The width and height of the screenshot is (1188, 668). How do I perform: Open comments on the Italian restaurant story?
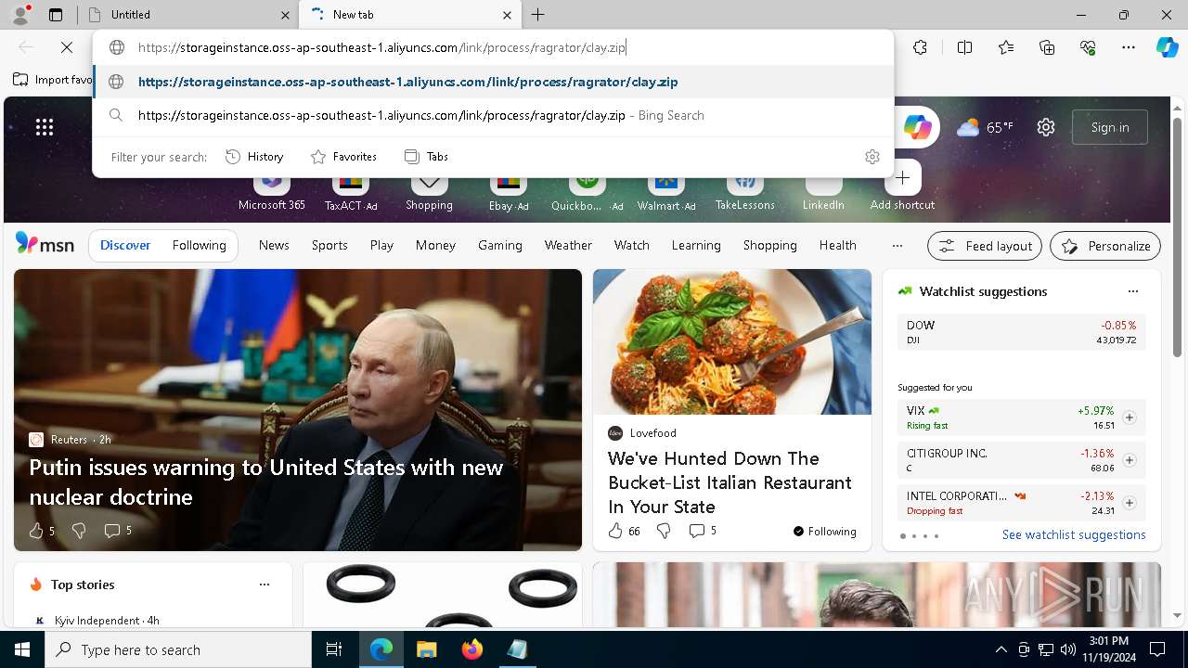pyautogui.click(x=703, y=531)
